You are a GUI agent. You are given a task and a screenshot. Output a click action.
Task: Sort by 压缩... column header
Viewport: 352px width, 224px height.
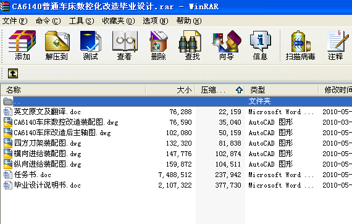220,90
